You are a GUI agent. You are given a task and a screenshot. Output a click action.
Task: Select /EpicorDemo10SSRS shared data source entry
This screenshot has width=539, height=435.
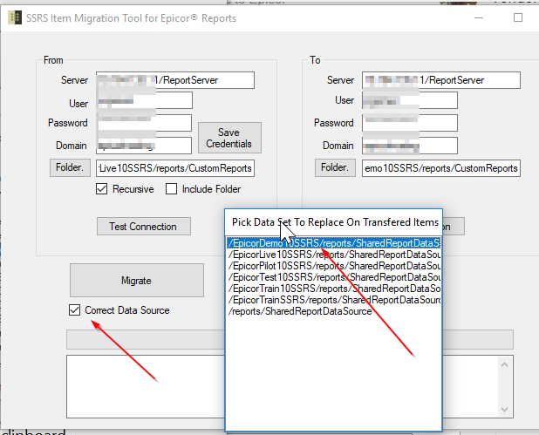point(333,243)
